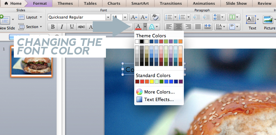276x135 pixels.
Task: Open the text direction menu
Action: (x=221, y=27)
